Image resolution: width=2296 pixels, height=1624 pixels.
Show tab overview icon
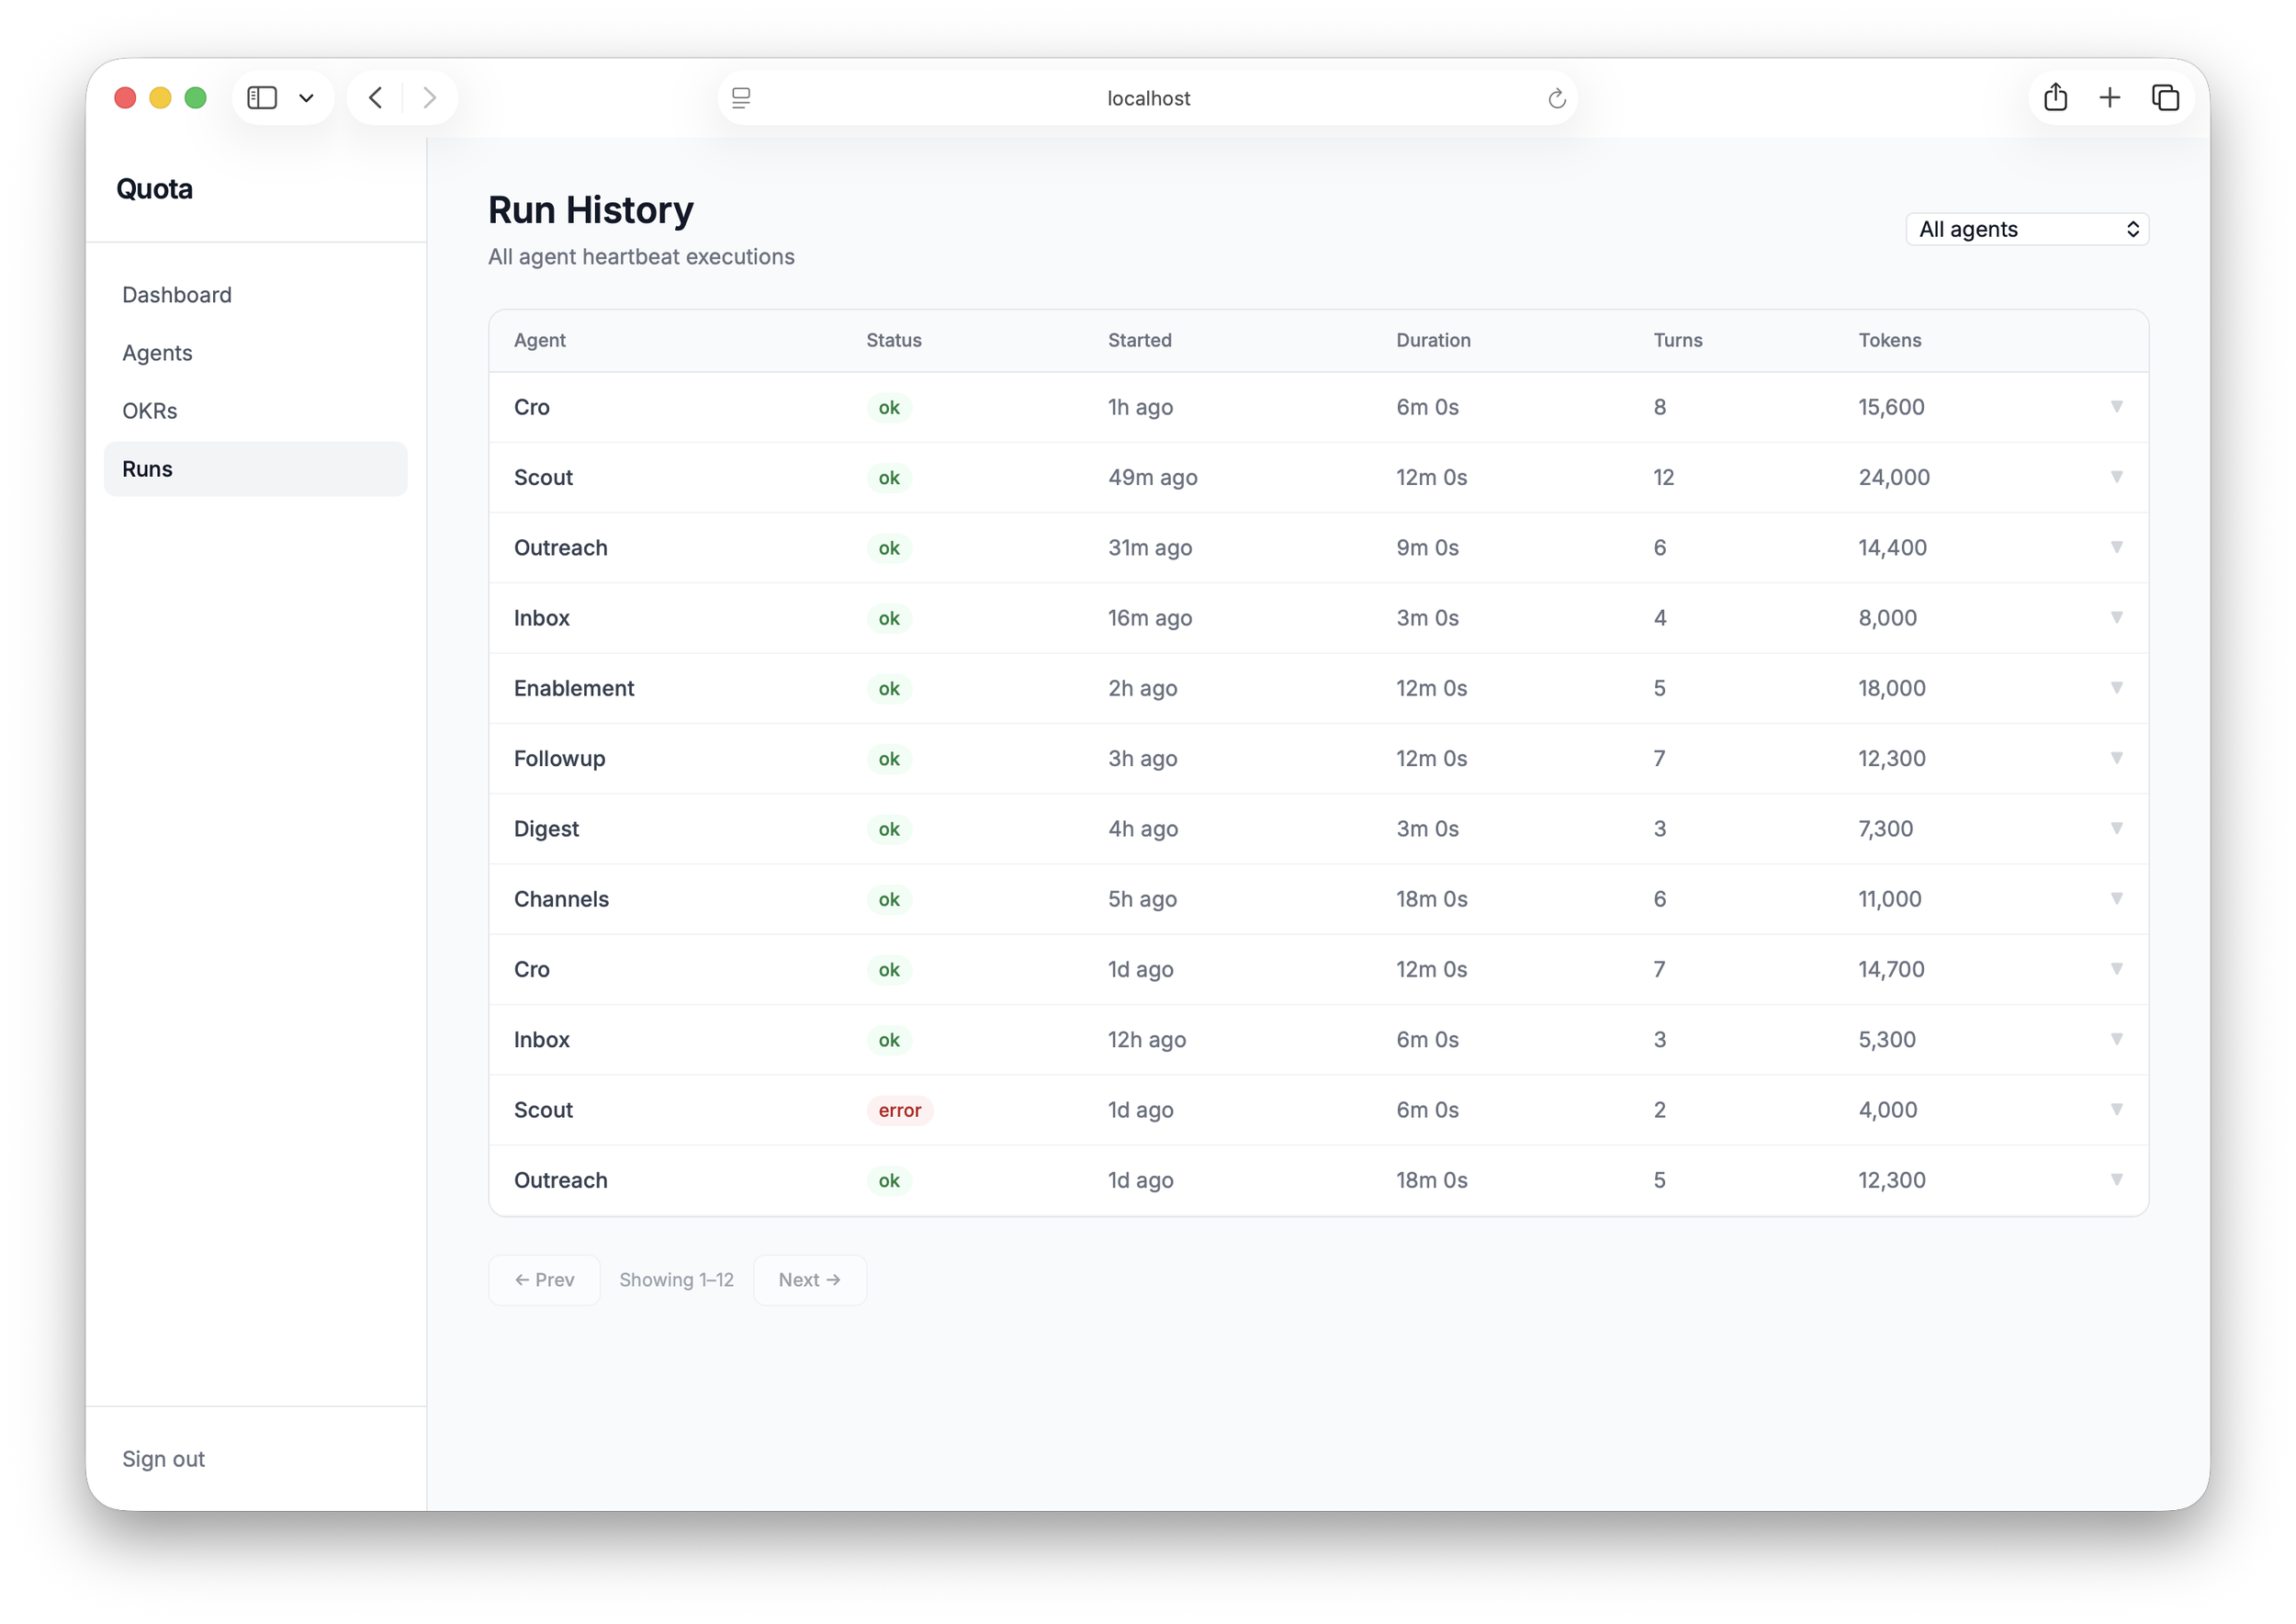coord(2165,98)
